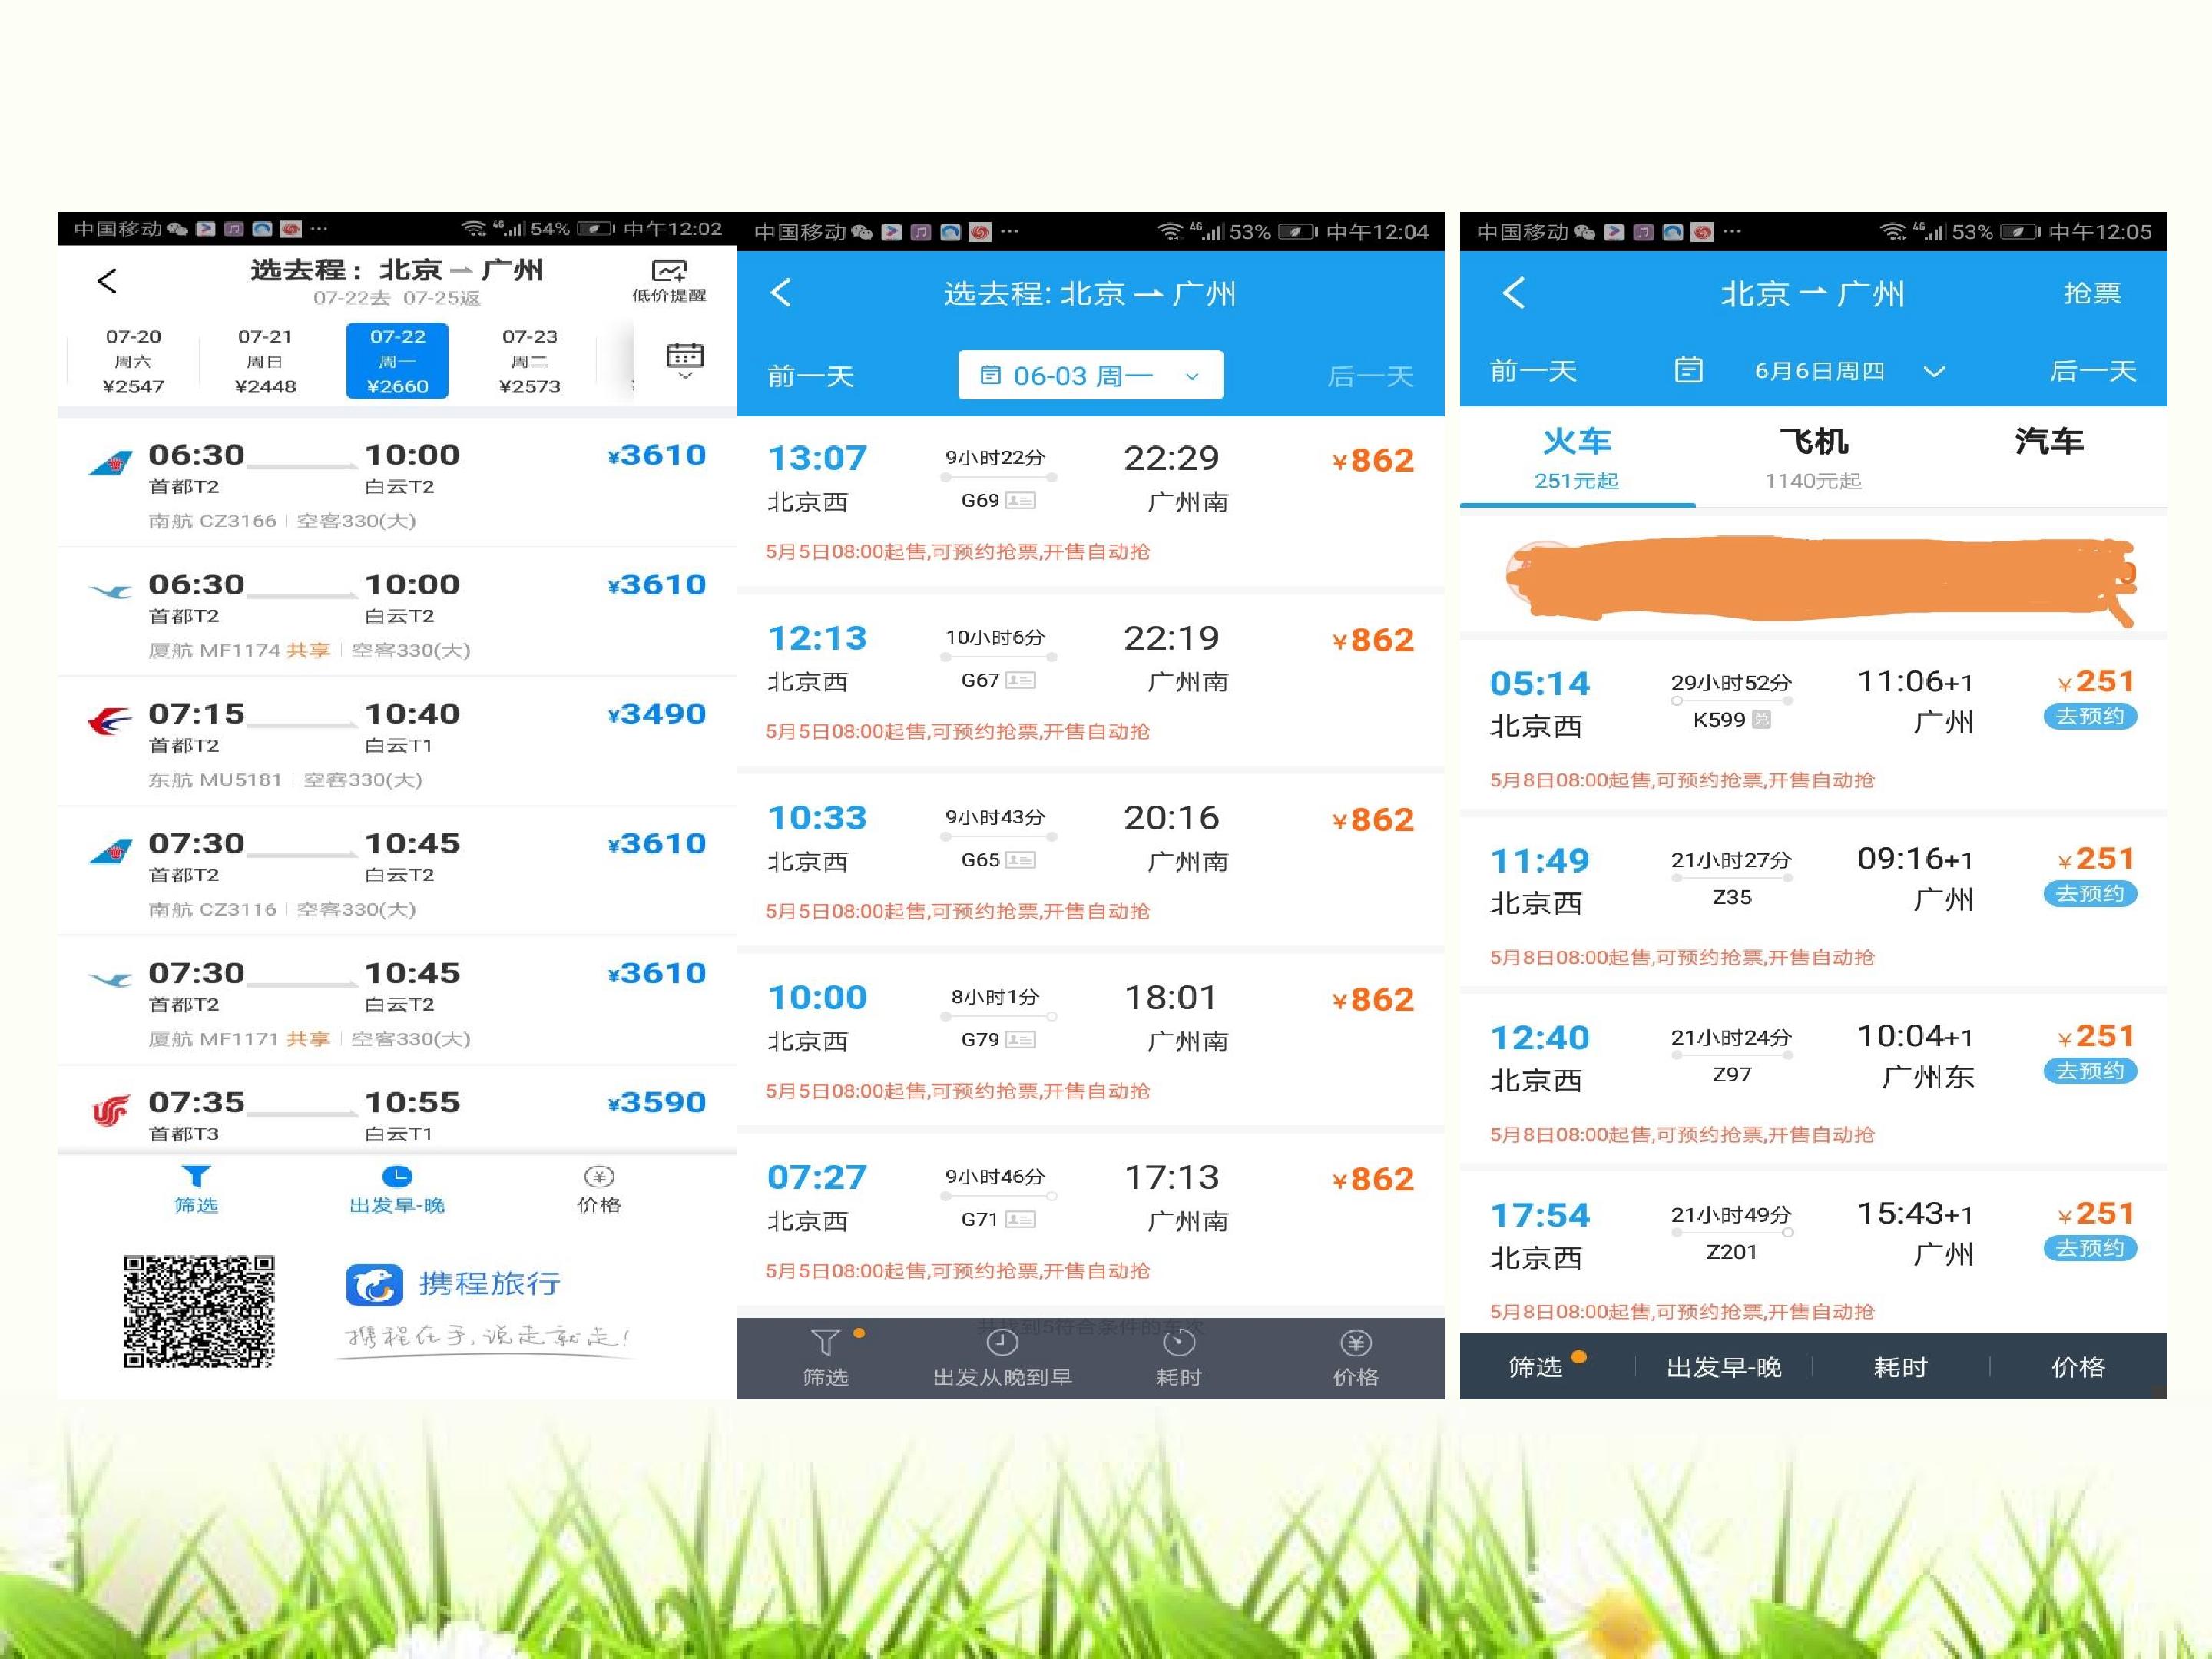Tap the 耗时 duration icon in gray bar
Screen dimensions: 2212x1659
coord(1179,1343)
